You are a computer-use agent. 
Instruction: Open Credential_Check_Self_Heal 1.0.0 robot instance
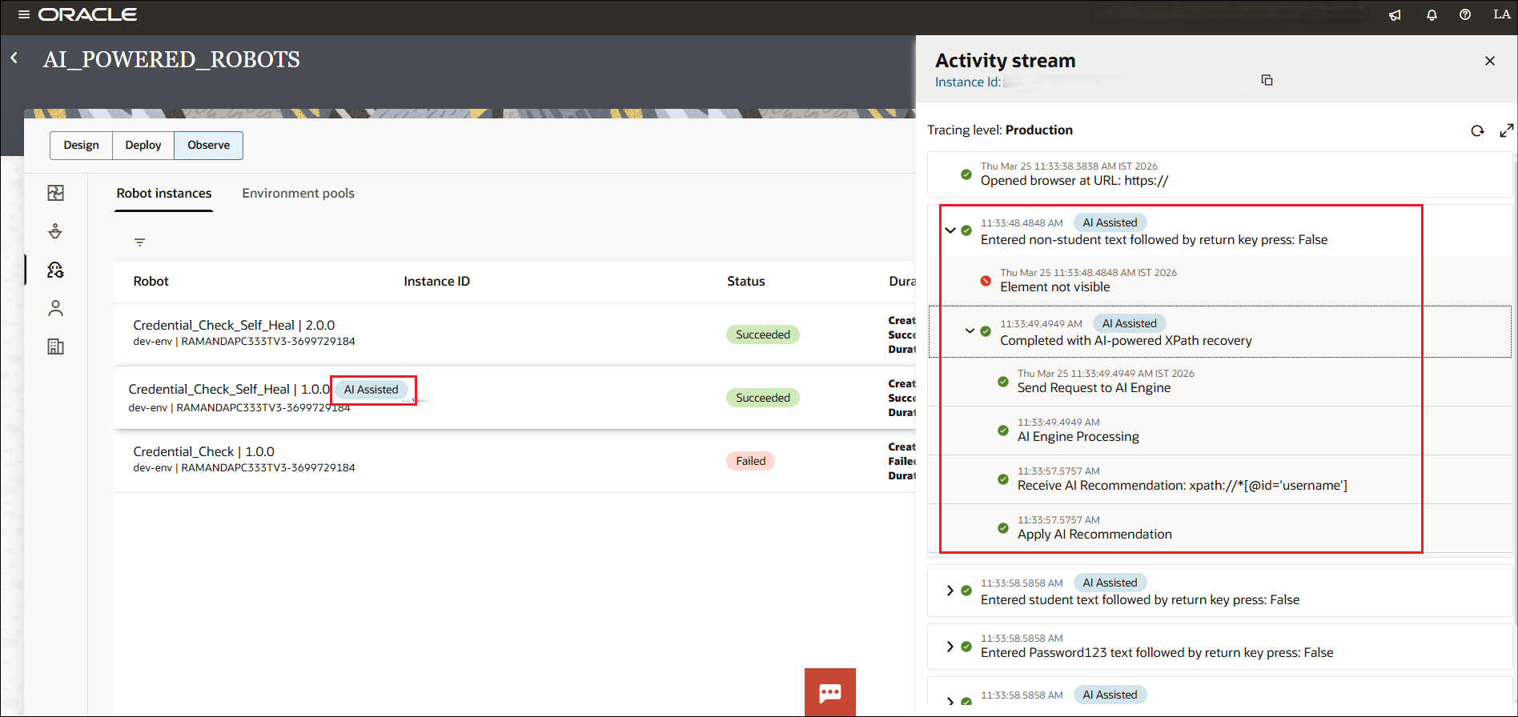pos(229,389)
